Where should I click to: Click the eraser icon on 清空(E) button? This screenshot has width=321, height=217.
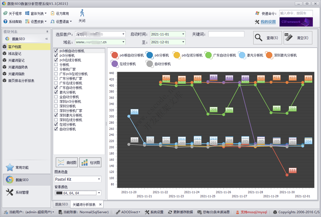(288, 37)
